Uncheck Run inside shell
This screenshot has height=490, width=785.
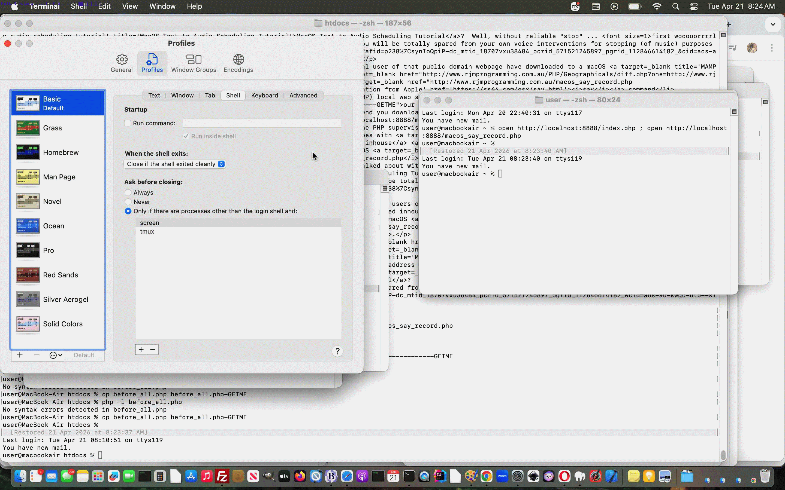pos(186,136)
